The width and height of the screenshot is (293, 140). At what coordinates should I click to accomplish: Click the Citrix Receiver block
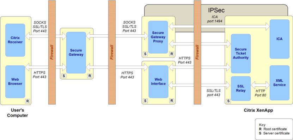pyautogui.click(x=15, y=40)
